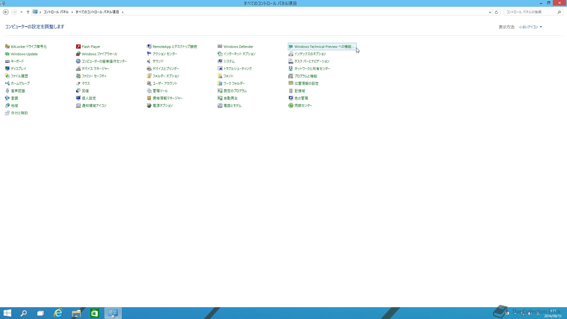
Task: Open 記憶域 link
Action: click(x=299, y=91)
